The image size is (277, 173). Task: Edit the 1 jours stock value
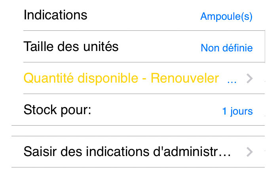click(x=237, y=111)
